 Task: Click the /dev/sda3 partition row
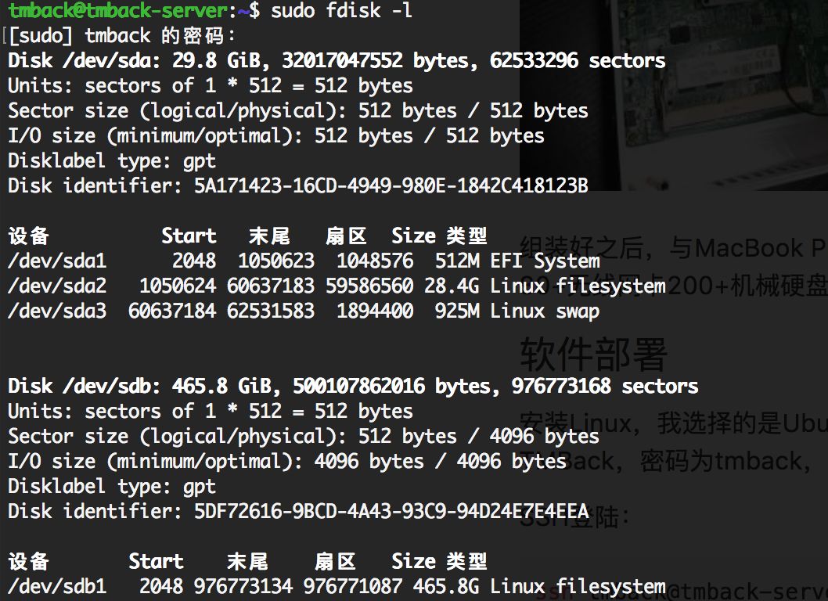(x=304, y=311)
